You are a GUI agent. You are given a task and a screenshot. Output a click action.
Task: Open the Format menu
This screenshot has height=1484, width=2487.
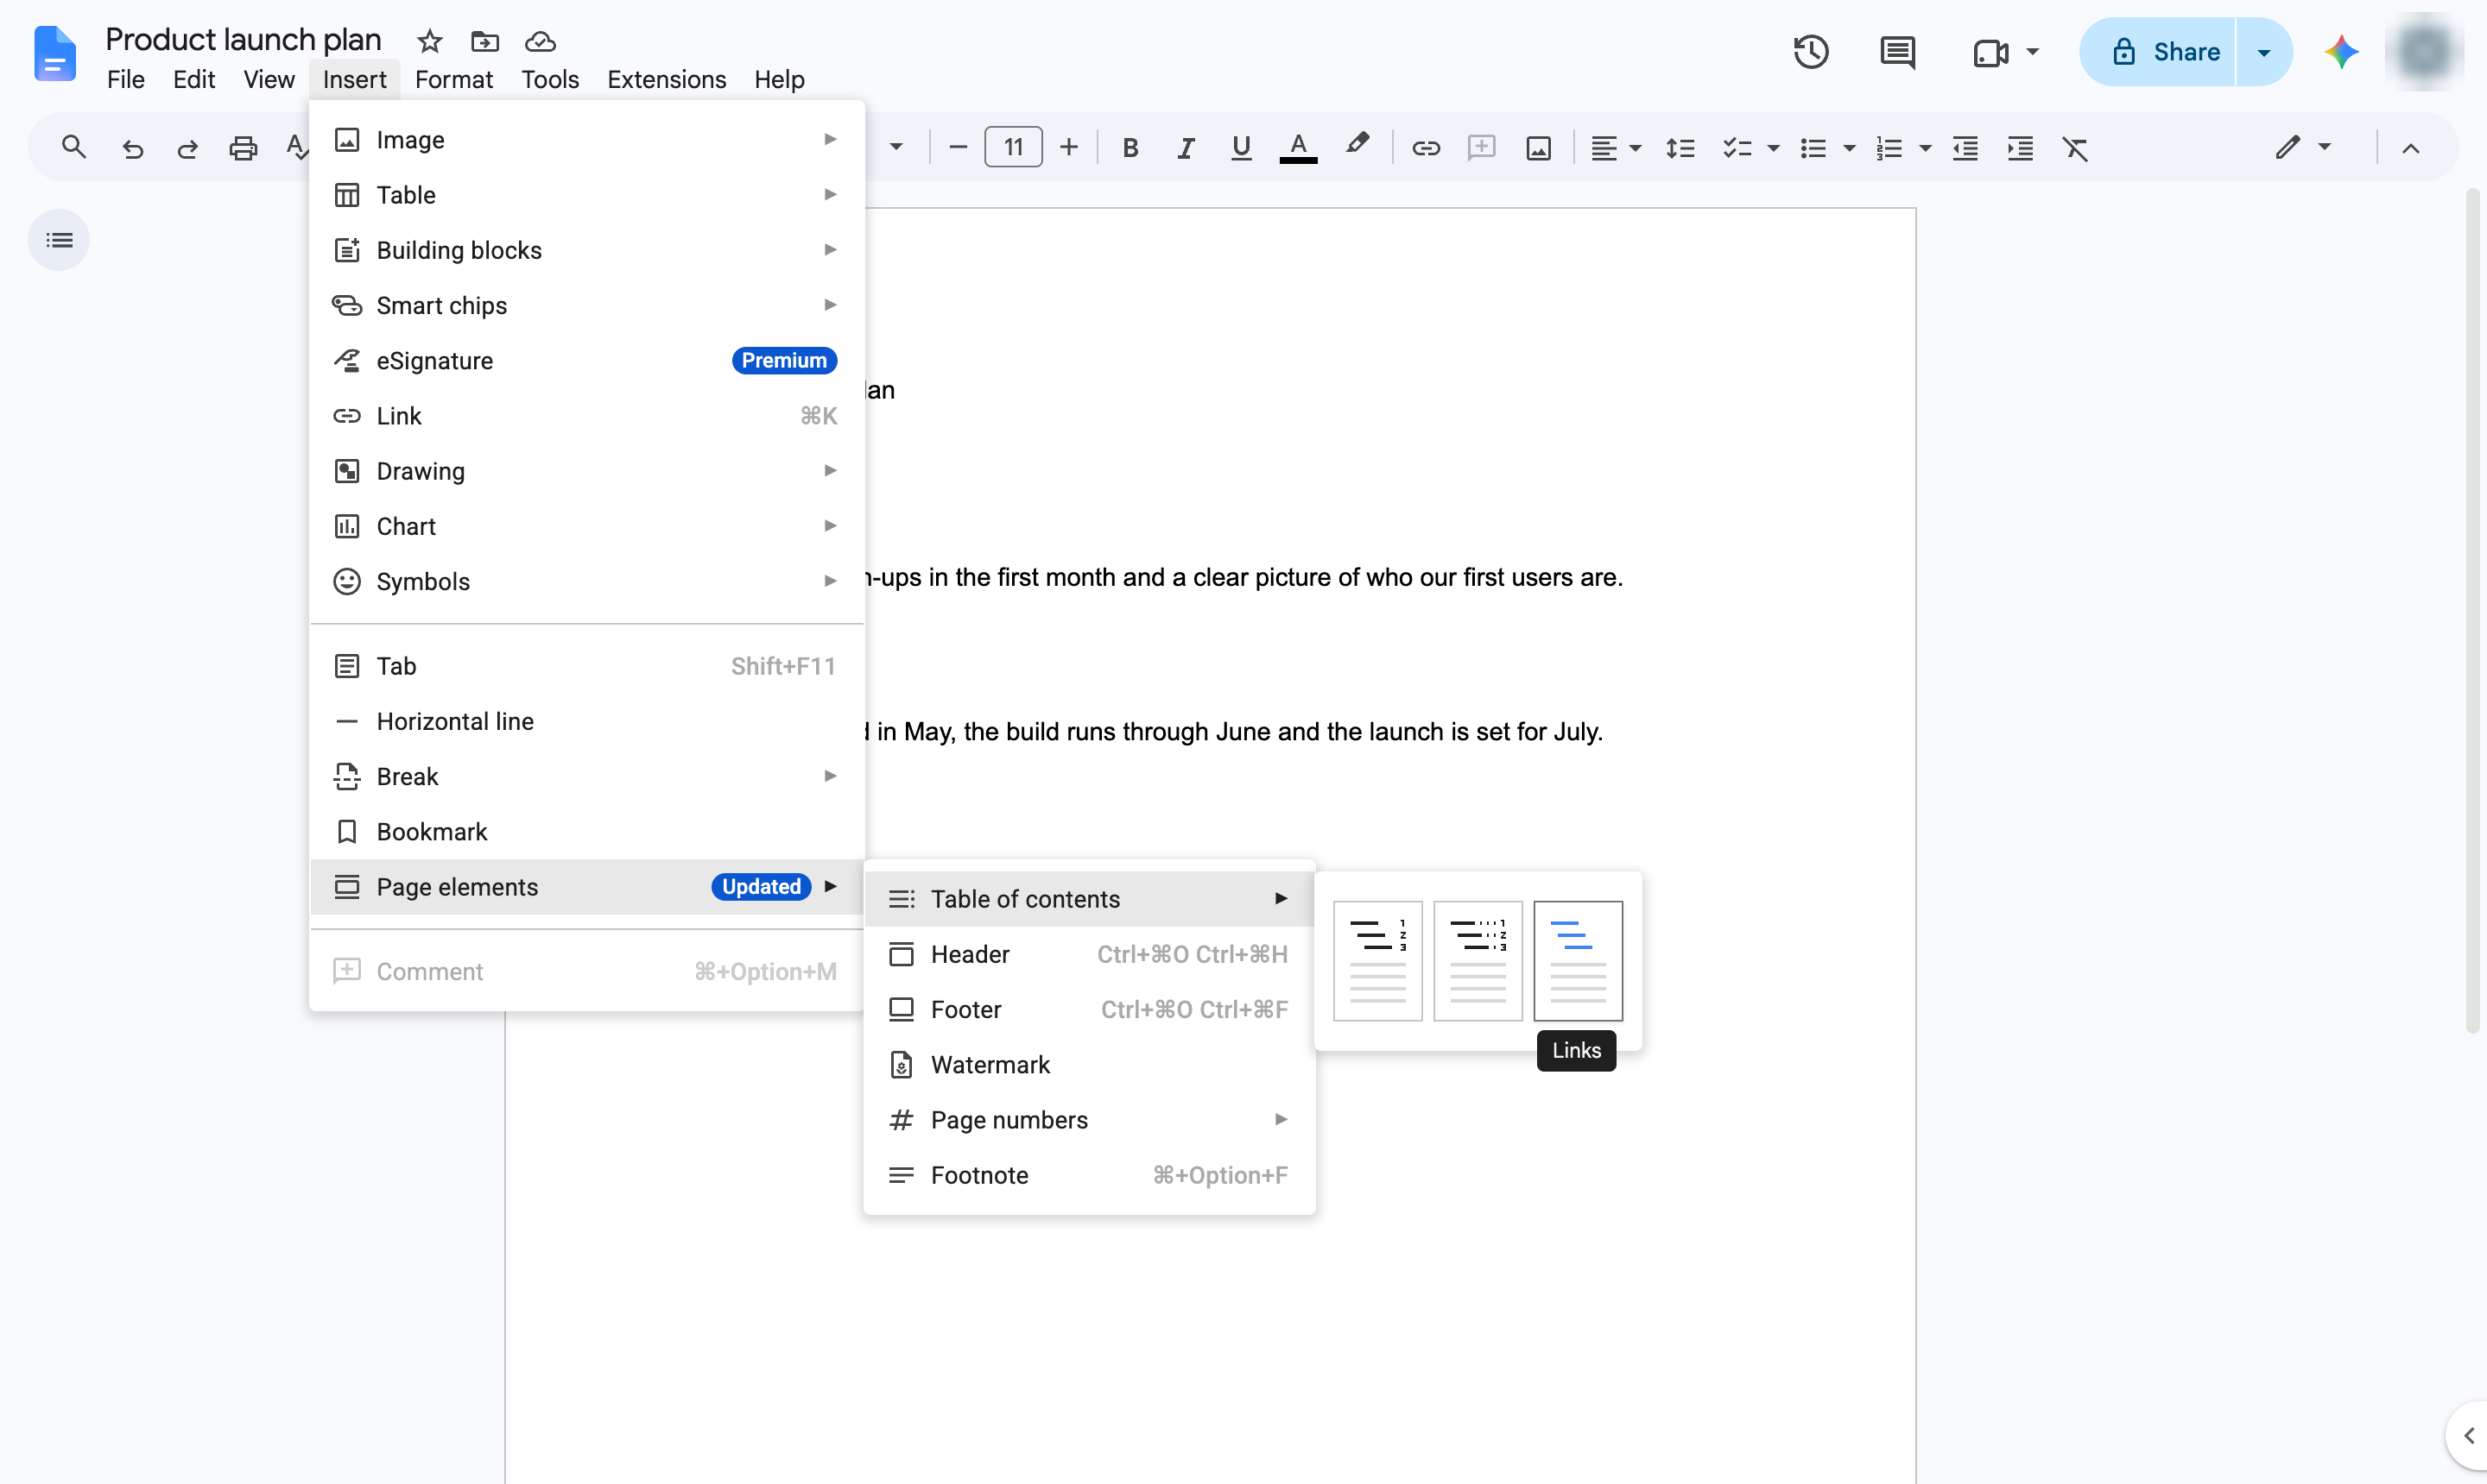[x=453, y=79]
